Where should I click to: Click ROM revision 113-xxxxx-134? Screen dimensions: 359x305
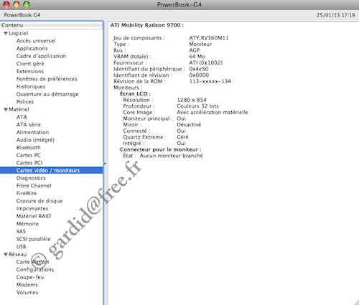pyautogui.click(x=210, y=81)
